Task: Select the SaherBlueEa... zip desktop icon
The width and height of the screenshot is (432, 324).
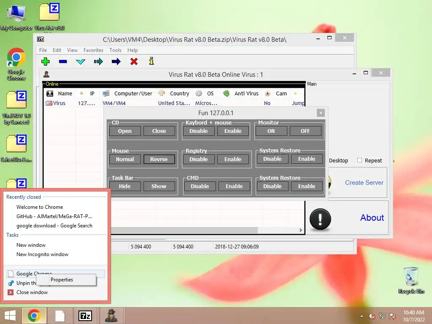Action: (x=16, y=148)
